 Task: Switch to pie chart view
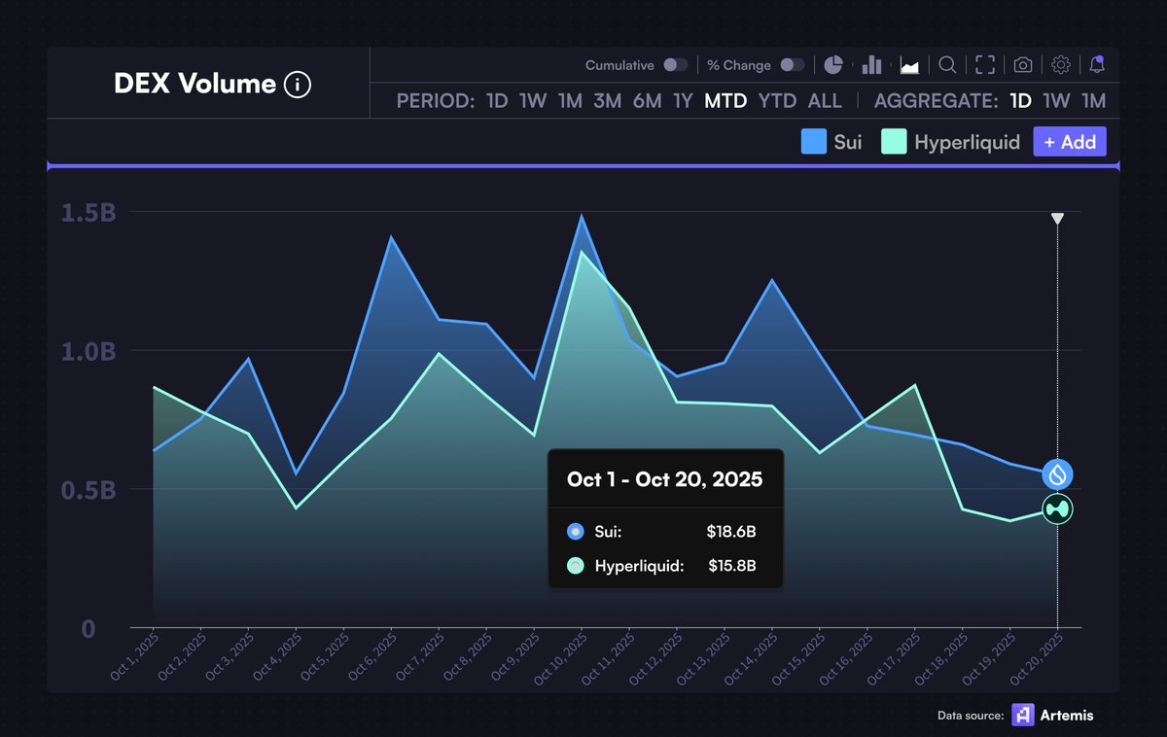(833, 65)
